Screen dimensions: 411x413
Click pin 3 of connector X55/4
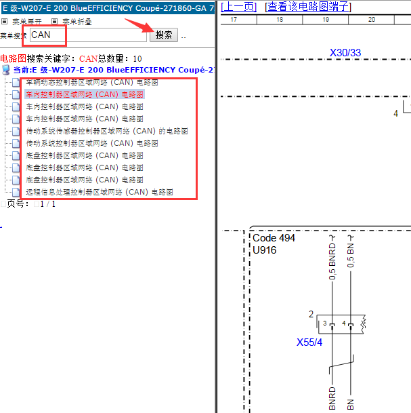(325, 323)
